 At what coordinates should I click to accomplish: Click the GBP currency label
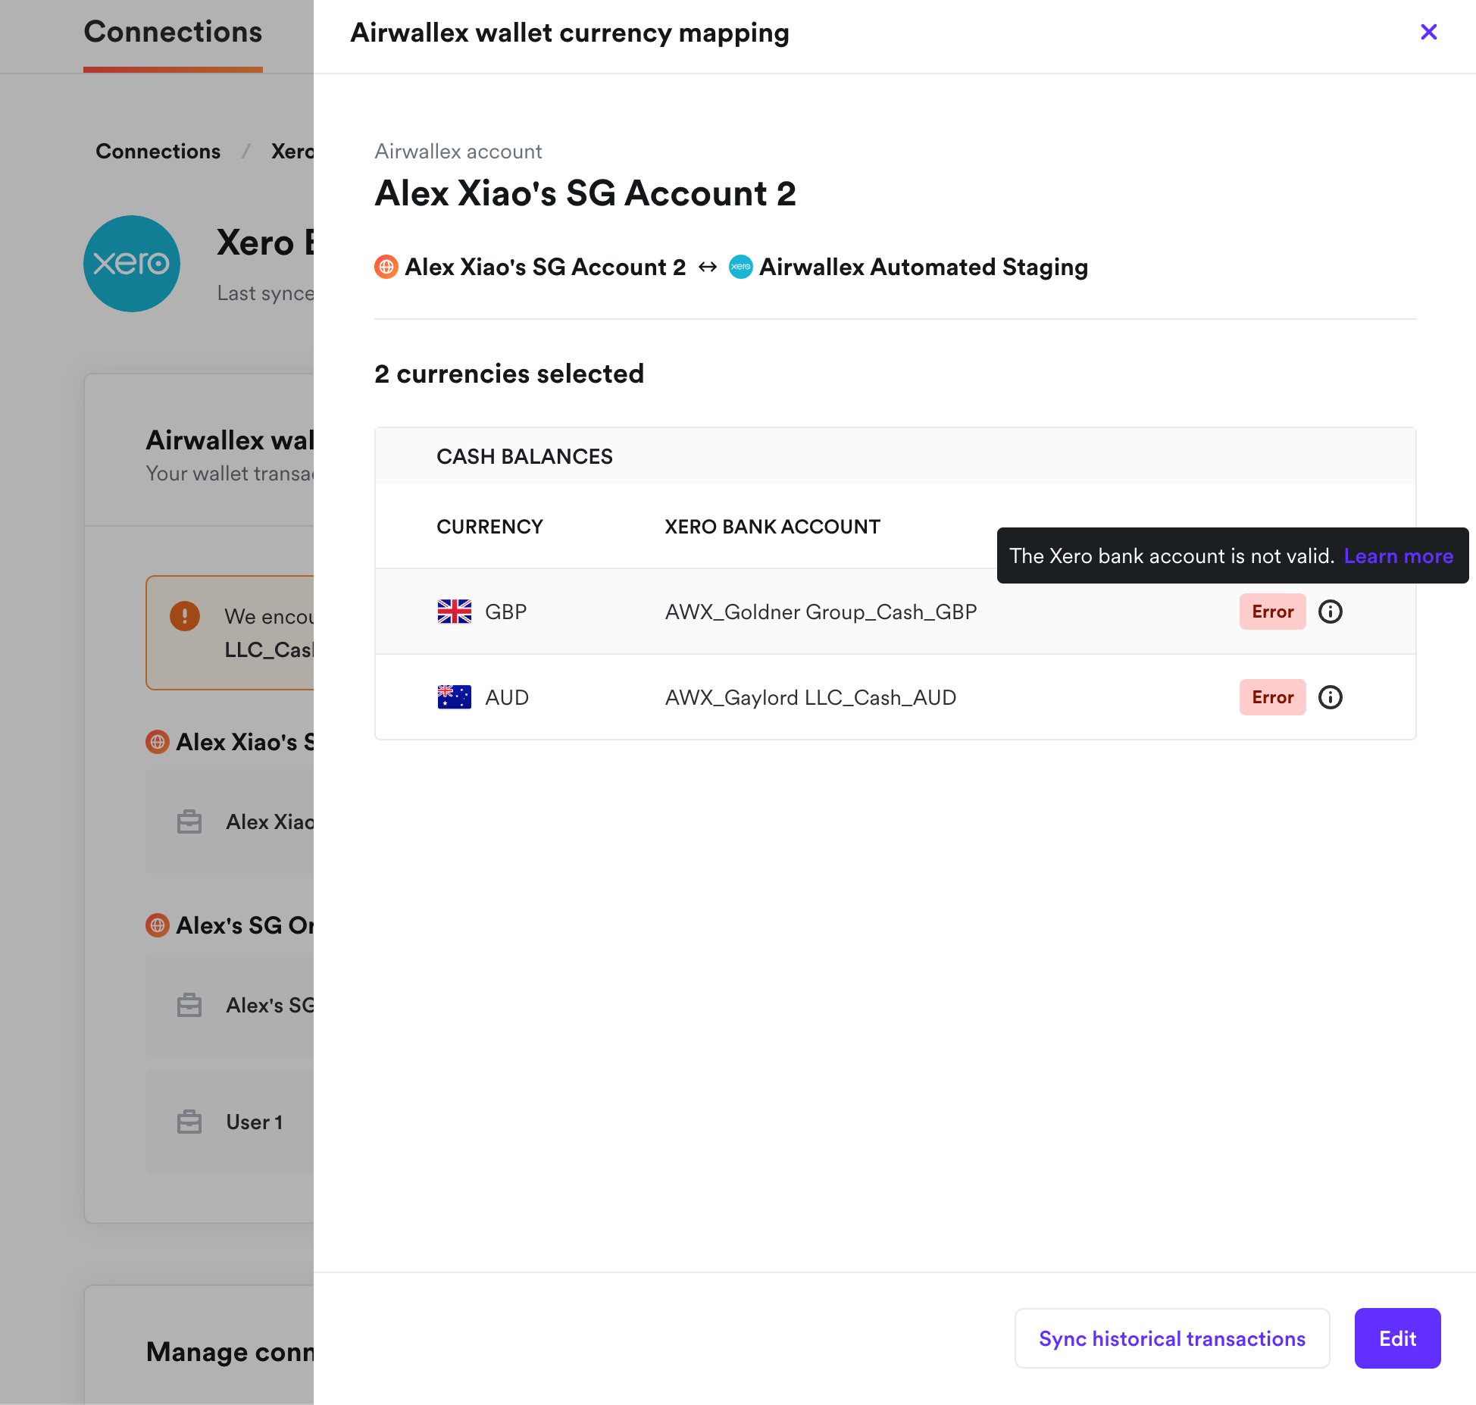(x=505, y=612)
